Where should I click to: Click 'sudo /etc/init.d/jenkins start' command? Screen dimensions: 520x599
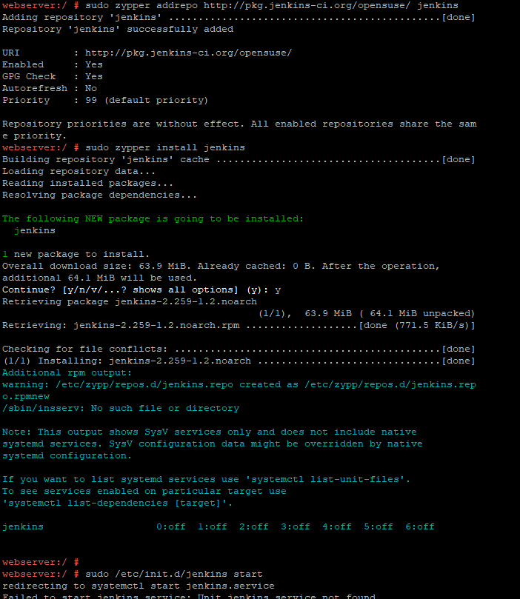[174, 574]
